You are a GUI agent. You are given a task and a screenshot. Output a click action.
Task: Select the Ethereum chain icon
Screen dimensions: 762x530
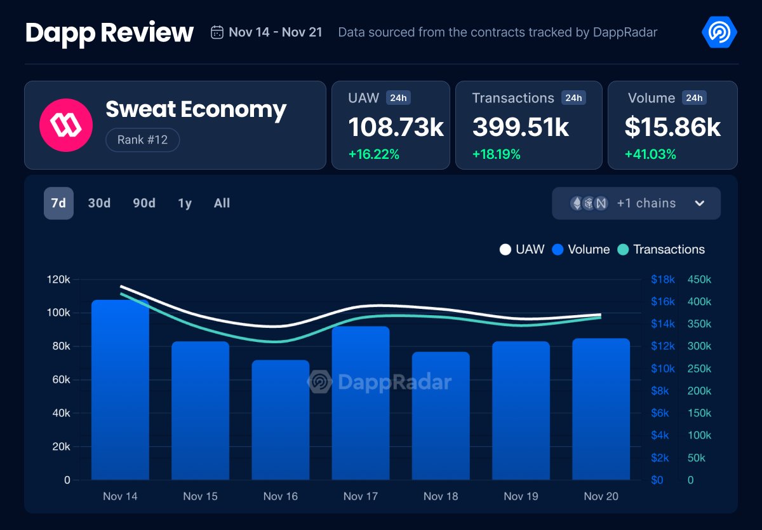(x=576, y=203)
